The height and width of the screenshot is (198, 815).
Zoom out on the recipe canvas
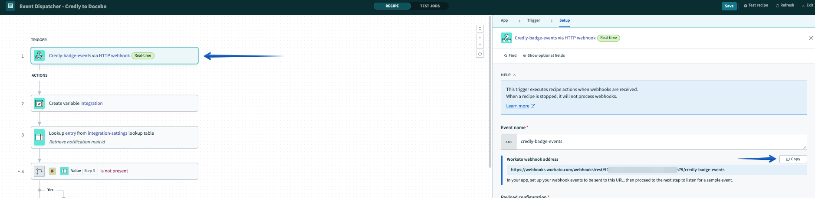(480, 45)
